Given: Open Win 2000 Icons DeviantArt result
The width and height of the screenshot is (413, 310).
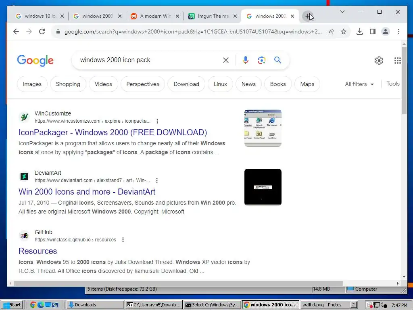Looking at the screenshot, I should [87, 192].
